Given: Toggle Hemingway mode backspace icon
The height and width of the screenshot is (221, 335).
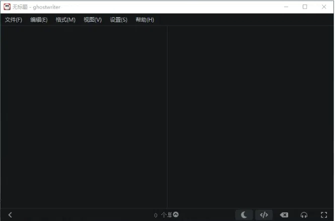Looking at the screenshot, I should (284, 215).
